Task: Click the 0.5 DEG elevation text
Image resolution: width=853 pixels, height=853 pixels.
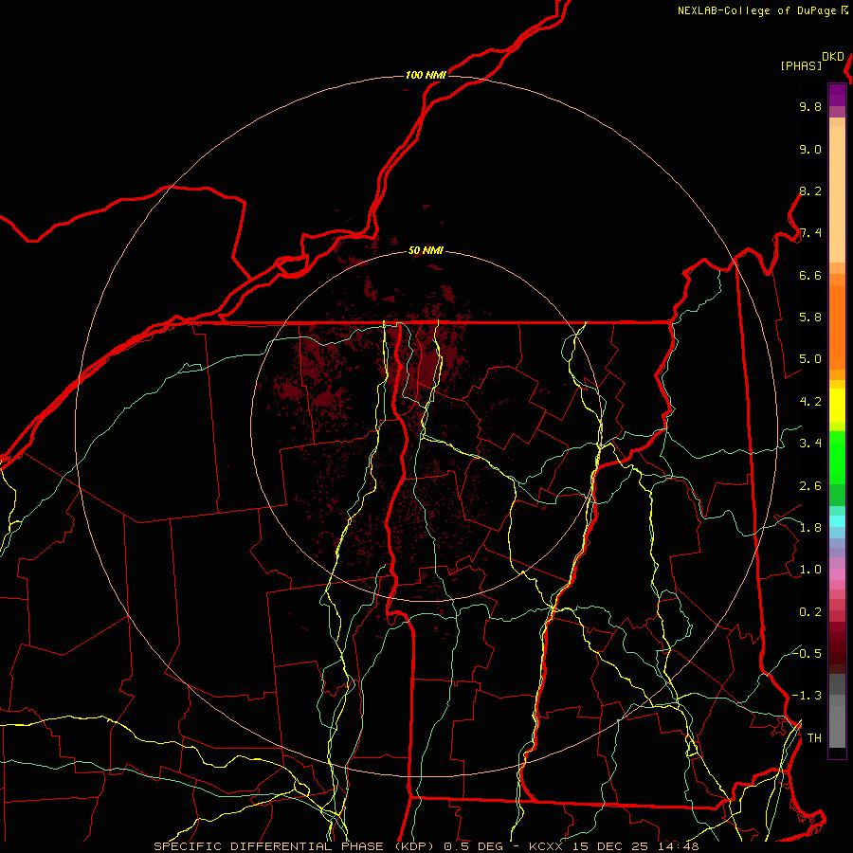Action: (x=473, y=846)
